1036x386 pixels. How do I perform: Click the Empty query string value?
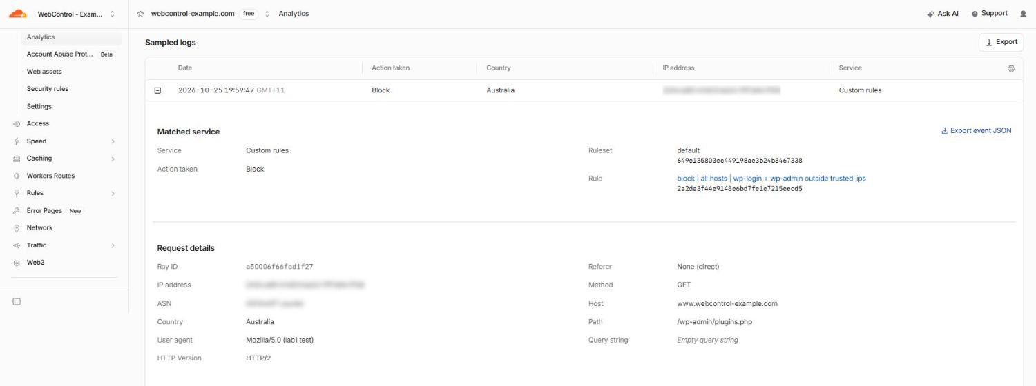point(707,341)
